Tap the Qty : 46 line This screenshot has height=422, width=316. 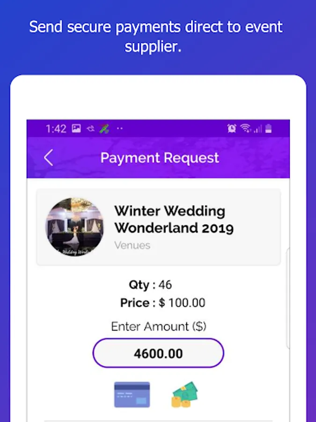(x=150, y=285)
